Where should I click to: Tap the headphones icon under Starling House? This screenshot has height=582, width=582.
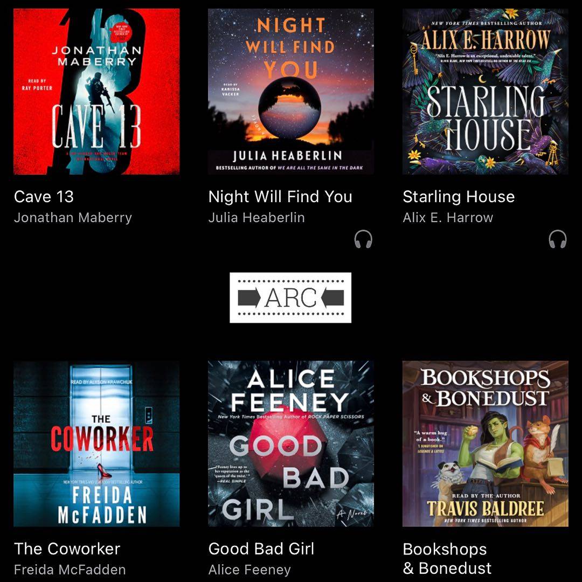point(558,239)
